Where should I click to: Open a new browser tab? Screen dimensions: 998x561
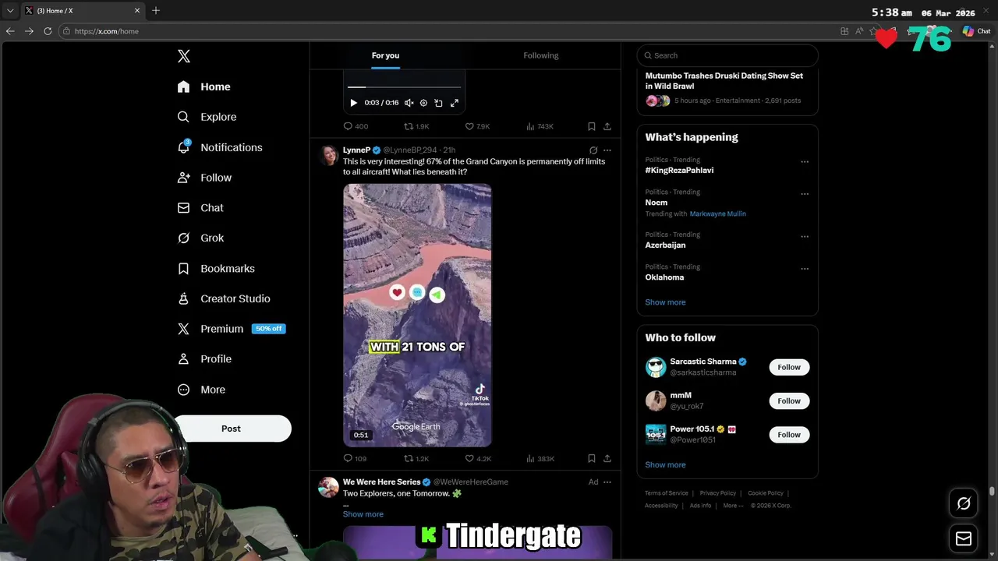point(156,10)
